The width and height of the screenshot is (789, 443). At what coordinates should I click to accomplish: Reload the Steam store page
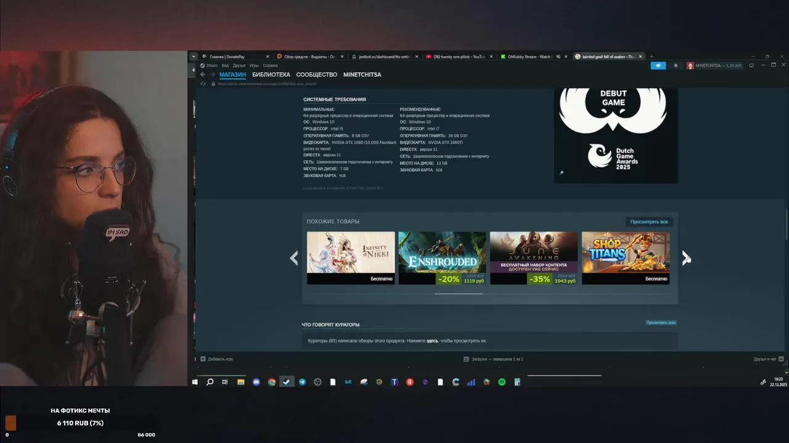click(x=203, y=84)
